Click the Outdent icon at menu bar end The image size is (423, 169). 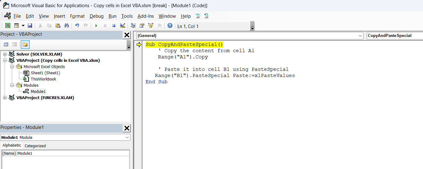click(x=206, y=16)
